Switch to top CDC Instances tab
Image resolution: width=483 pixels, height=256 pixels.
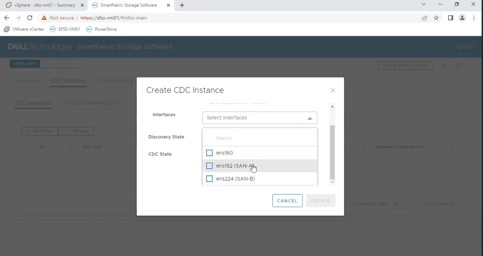tap(68, 81)
